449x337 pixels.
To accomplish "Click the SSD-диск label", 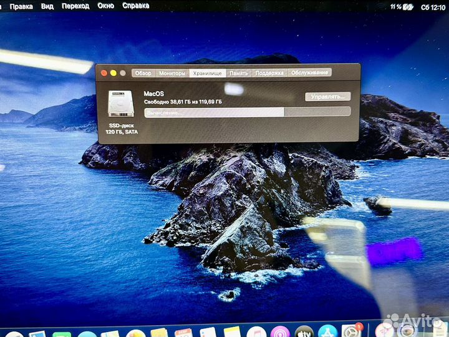I will (122, 125).
